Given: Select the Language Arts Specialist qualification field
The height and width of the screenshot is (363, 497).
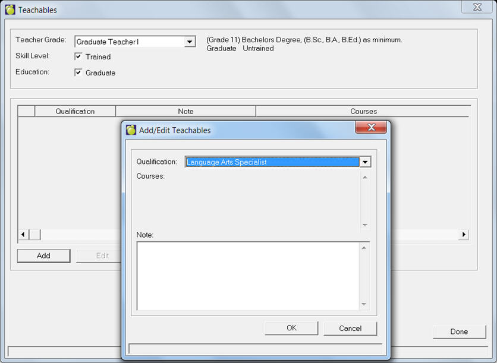Looking at the screenshot, I should tap(272, 162).
